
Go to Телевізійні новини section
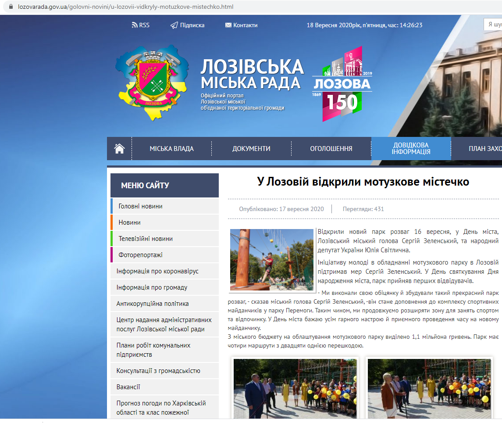pos(146,239)
